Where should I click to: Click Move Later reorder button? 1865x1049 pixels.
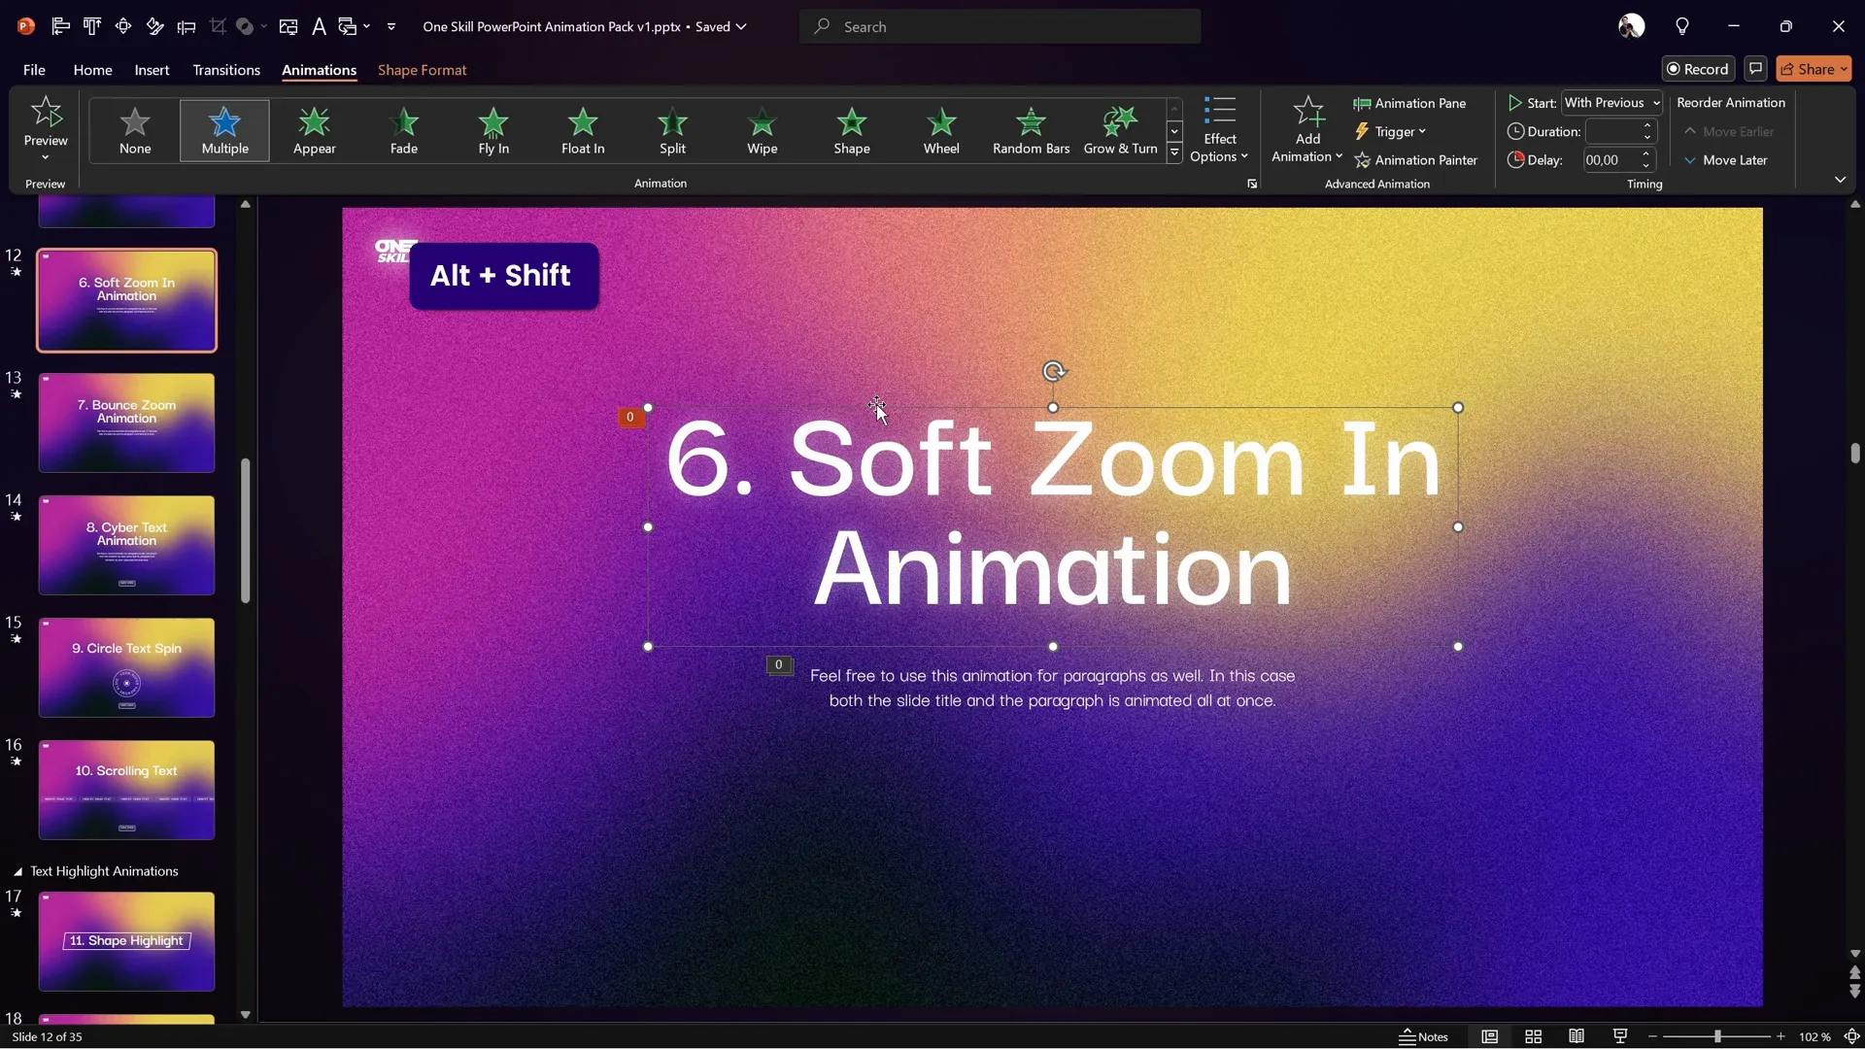pyautogui.click(x=1726, y=160)
